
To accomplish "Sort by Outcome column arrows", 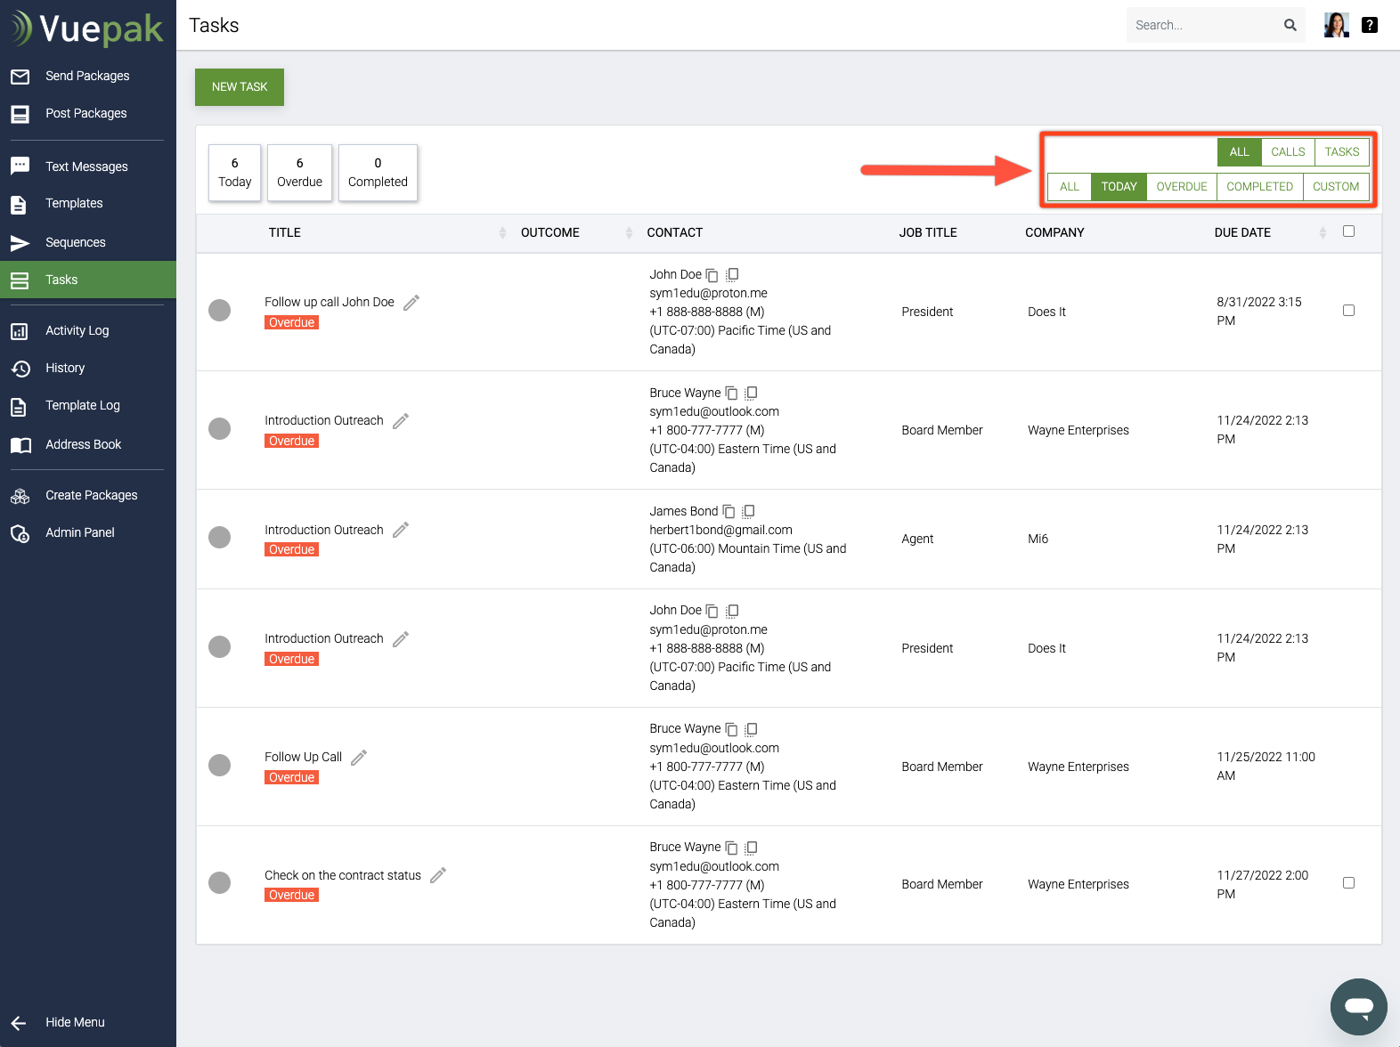I will coord(629,232).
